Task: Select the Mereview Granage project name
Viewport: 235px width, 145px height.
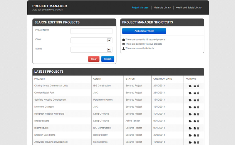Action: coord(44,107)
